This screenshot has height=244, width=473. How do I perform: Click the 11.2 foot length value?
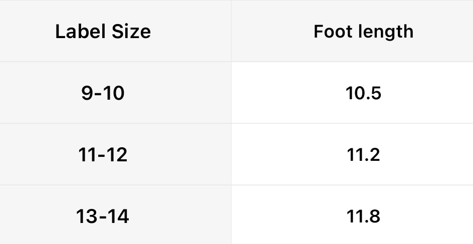tap(363, 154)
